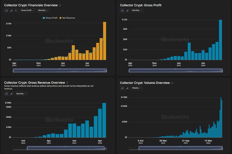Click the $15M axis label
Image resolution: width=232 pixels, height=154 pixels.
point(9,24)
